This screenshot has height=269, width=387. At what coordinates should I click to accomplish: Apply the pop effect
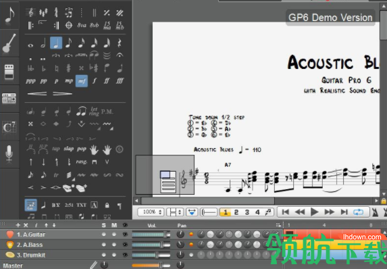[x=82, y=149]
